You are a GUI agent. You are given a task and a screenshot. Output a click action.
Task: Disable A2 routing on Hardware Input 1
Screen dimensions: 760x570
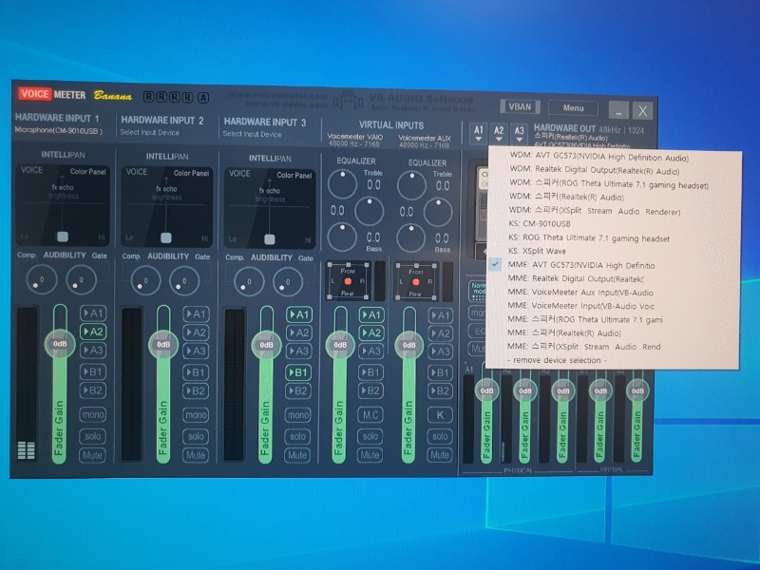[x=93, y=332]
